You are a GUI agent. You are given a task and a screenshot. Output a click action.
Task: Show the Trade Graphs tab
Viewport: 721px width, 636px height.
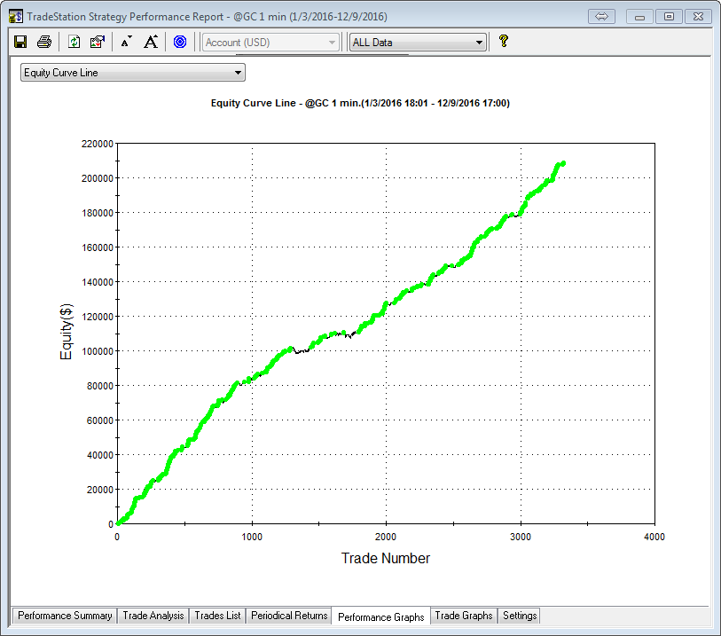point(463,616)
